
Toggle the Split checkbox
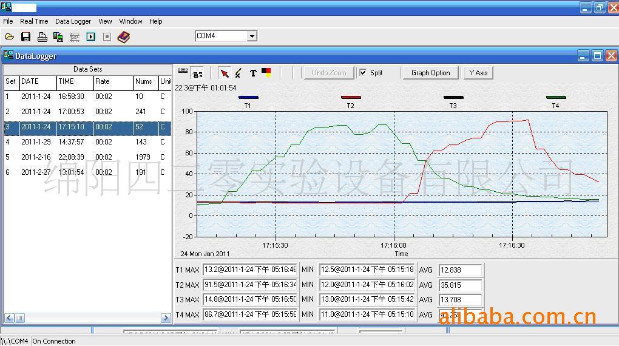coord(363,72)
